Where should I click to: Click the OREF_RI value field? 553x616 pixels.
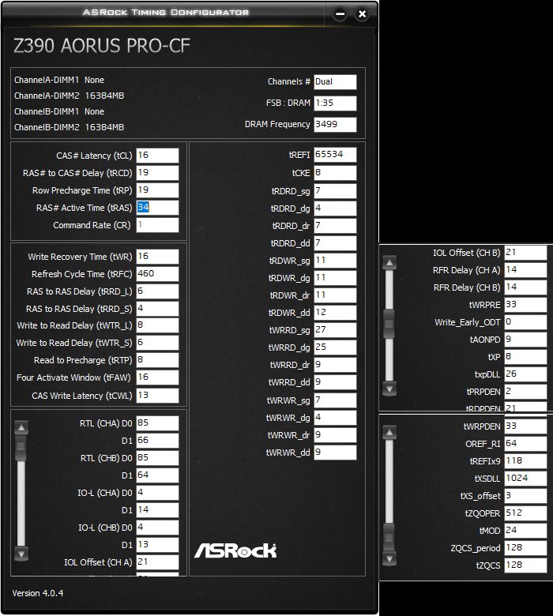(x=525, y=444)
